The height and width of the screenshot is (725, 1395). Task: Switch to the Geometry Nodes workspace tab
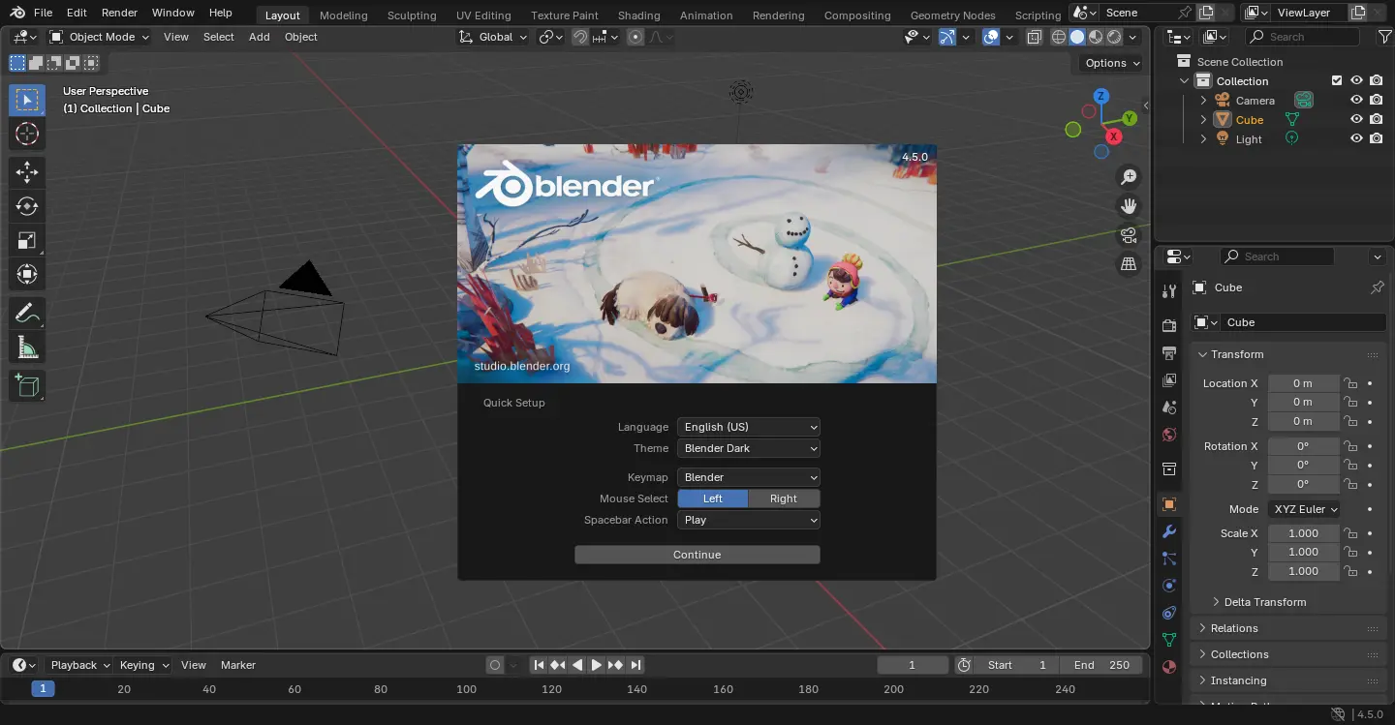click(952, 15)
